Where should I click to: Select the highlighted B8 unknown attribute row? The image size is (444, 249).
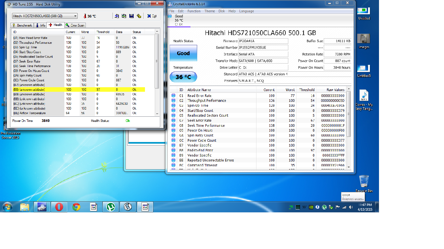tap(78, 89)
